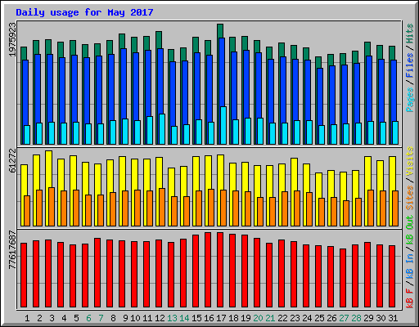
Task: Click the green Hits bar top for day 17
Action: pyautogui.click(x=220, y=31)
